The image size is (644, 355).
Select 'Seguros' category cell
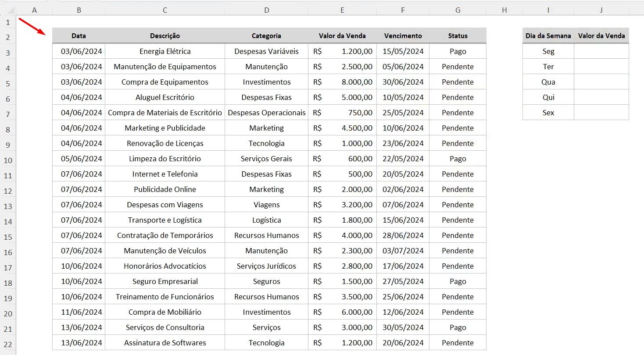[266, 281]
